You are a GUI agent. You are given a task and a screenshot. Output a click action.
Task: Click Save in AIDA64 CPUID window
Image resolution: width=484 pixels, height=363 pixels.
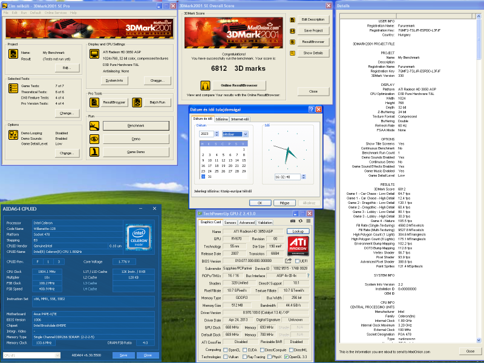coord(123,355)
